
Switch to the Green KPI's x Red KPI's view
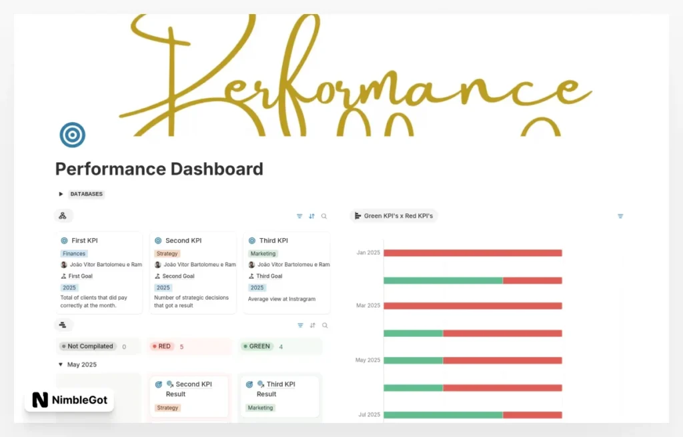394,215
